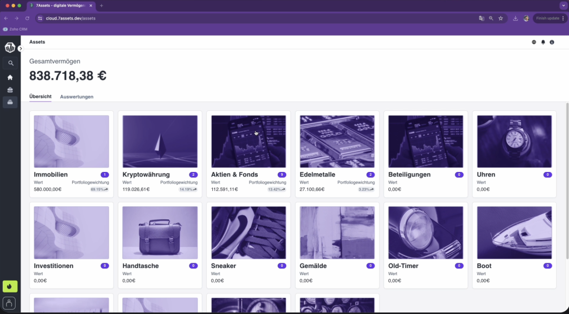Expand the tab search dropdown arrow
This screenshot has width=569, height=314.
coord(563,6)
